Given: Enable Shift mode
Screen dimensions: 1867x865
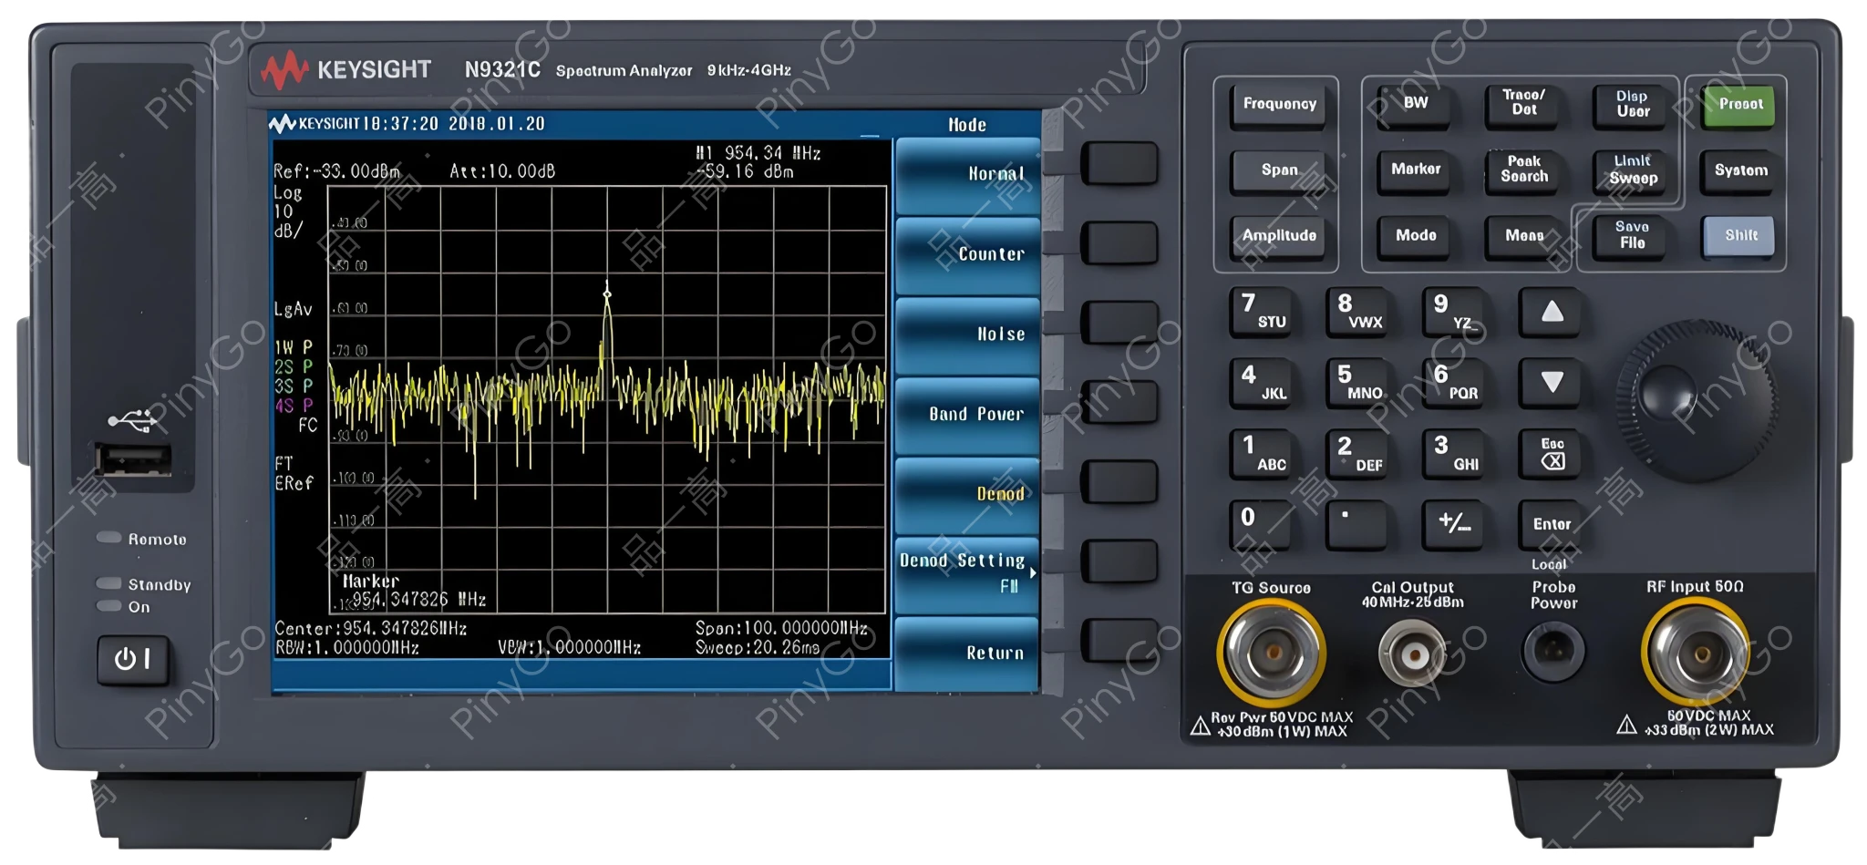Looking at the screenshot, I should tap(1738, 235).
